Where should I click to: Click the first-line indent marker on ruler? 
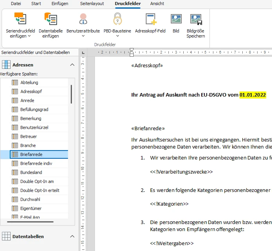tap(132, 50)
